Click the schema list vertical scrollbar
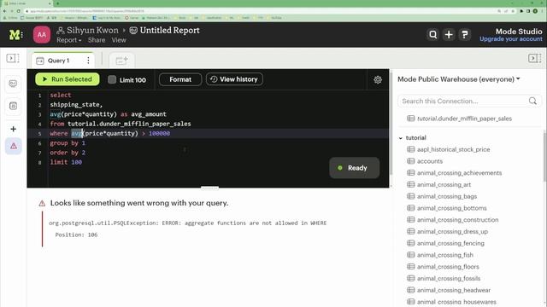The width and height of the screenshot is (547, 307). click(544, 157)
